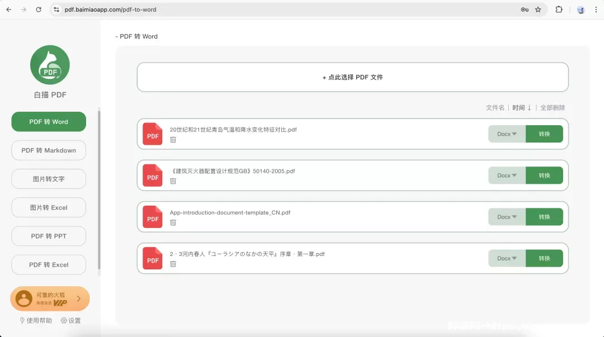Click the trash icon under 20世纪和21世纪青岛 file
Viewport: 604px width, 337px height.
pyautogui.click(x=173, y=140)
